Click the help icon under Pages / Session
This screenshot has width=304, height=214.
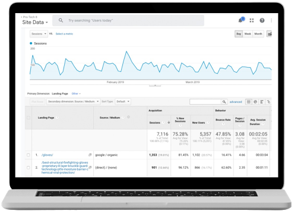pyautogui.click(x=240, y=125)
